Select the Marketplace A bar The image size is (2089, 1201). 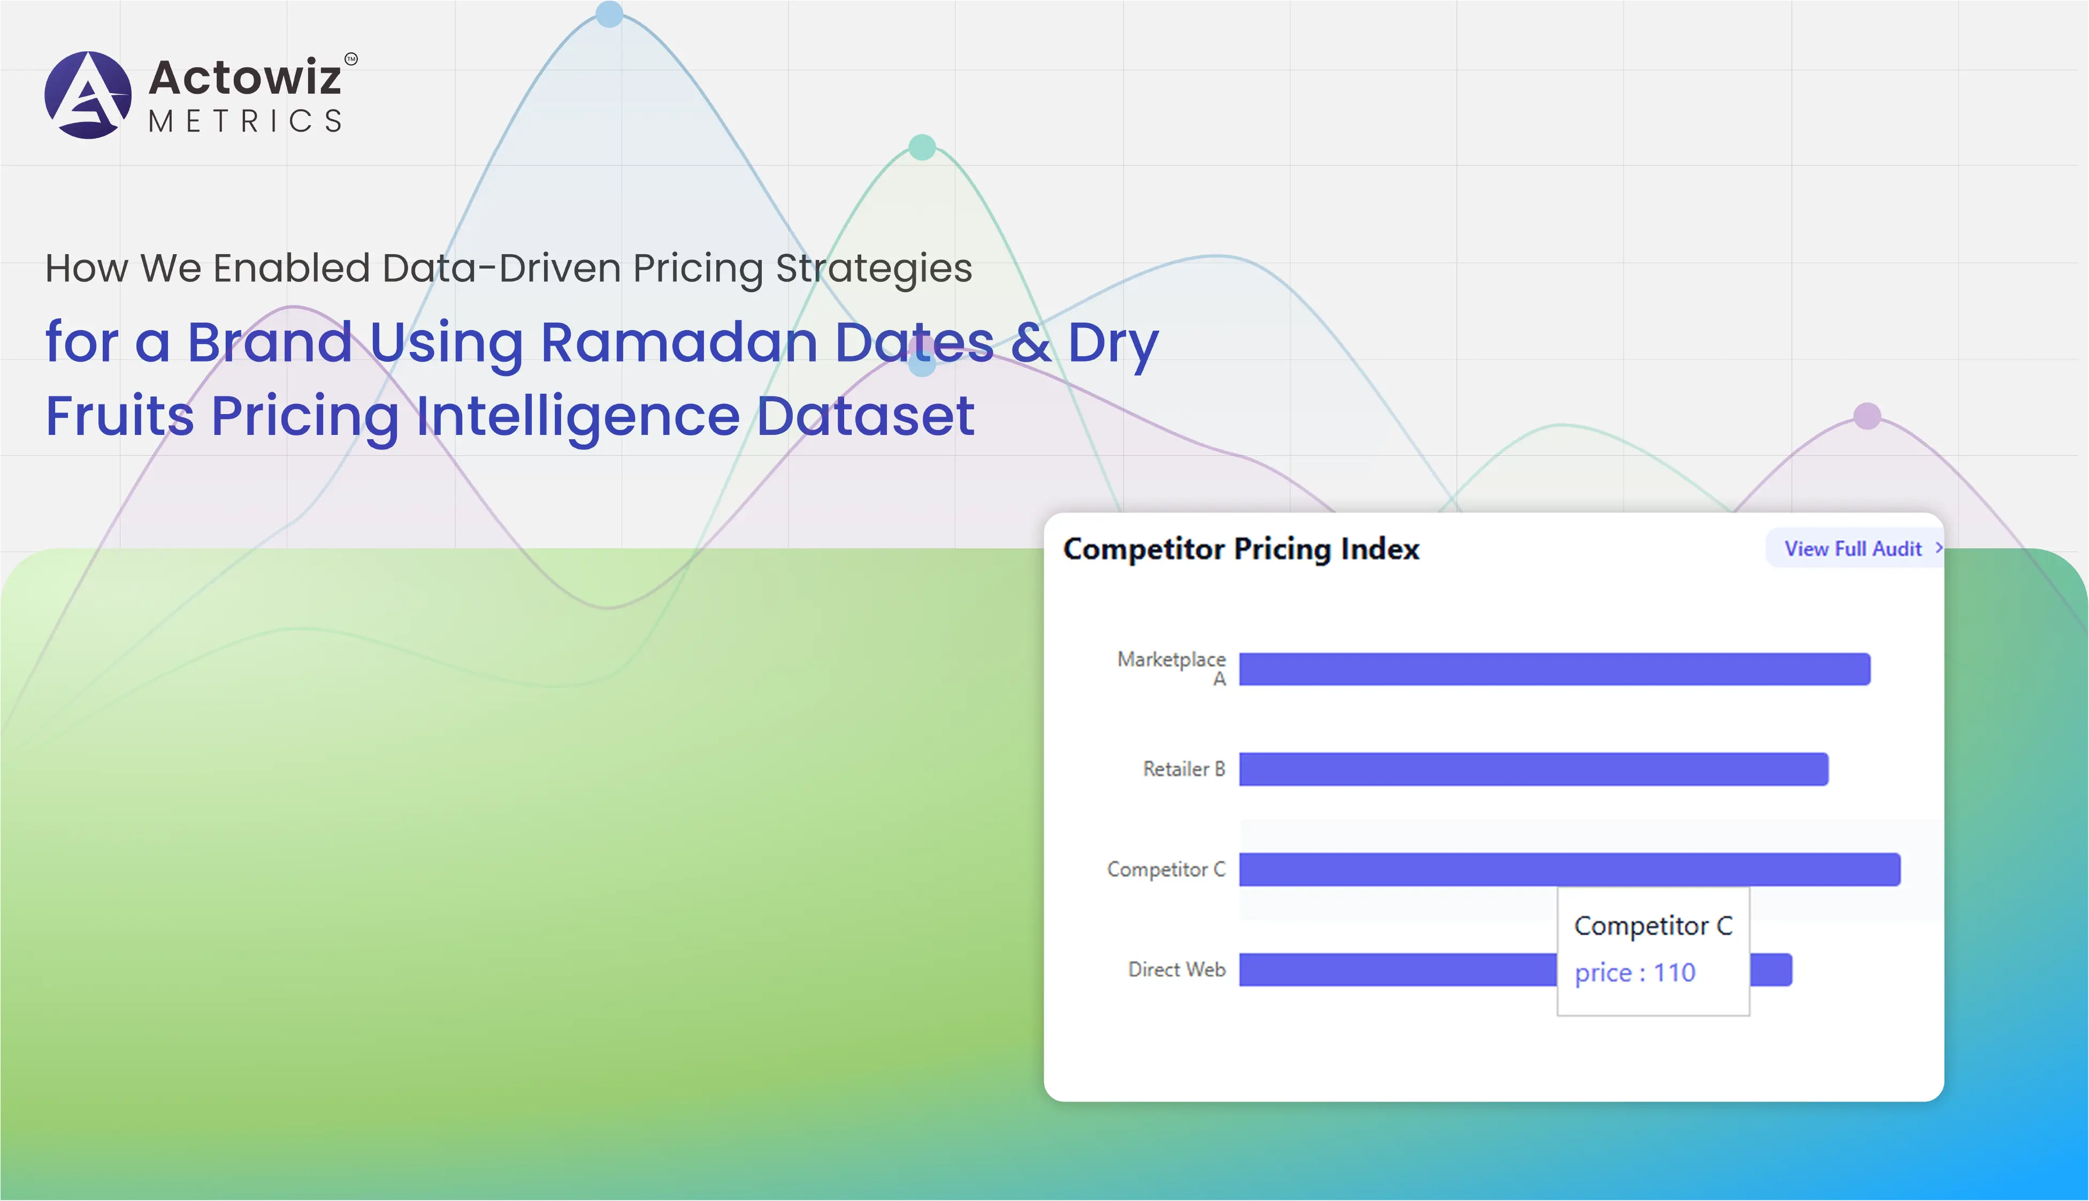[x=1554, y=669]
